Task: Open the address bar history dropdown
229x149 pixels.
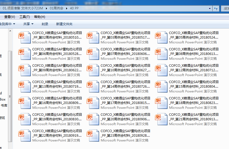Action: (x=210, y=8)
